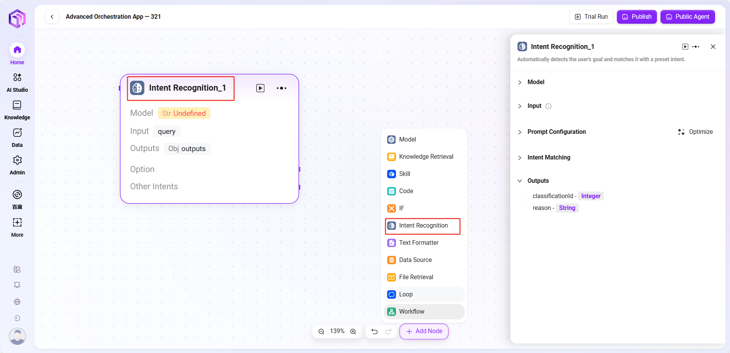This screenshot has height=353, width=730.
Task: Select the Workflow node option
Action: [412, 312]
